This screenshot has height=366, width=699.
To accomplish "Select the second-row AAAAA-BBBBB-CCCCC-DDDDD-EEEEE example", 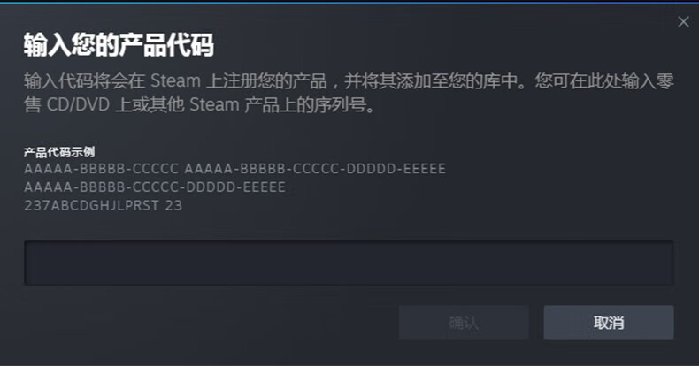I will pos(155,187).
